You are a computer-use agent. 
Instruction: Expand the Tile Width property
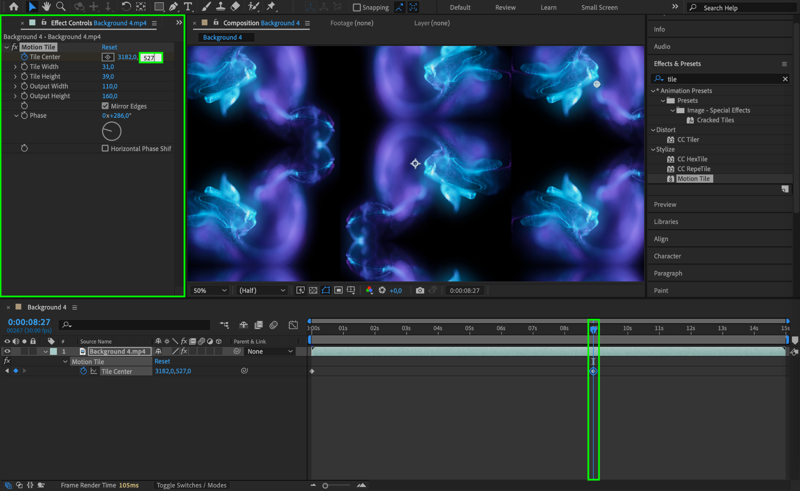click(15, 67)
